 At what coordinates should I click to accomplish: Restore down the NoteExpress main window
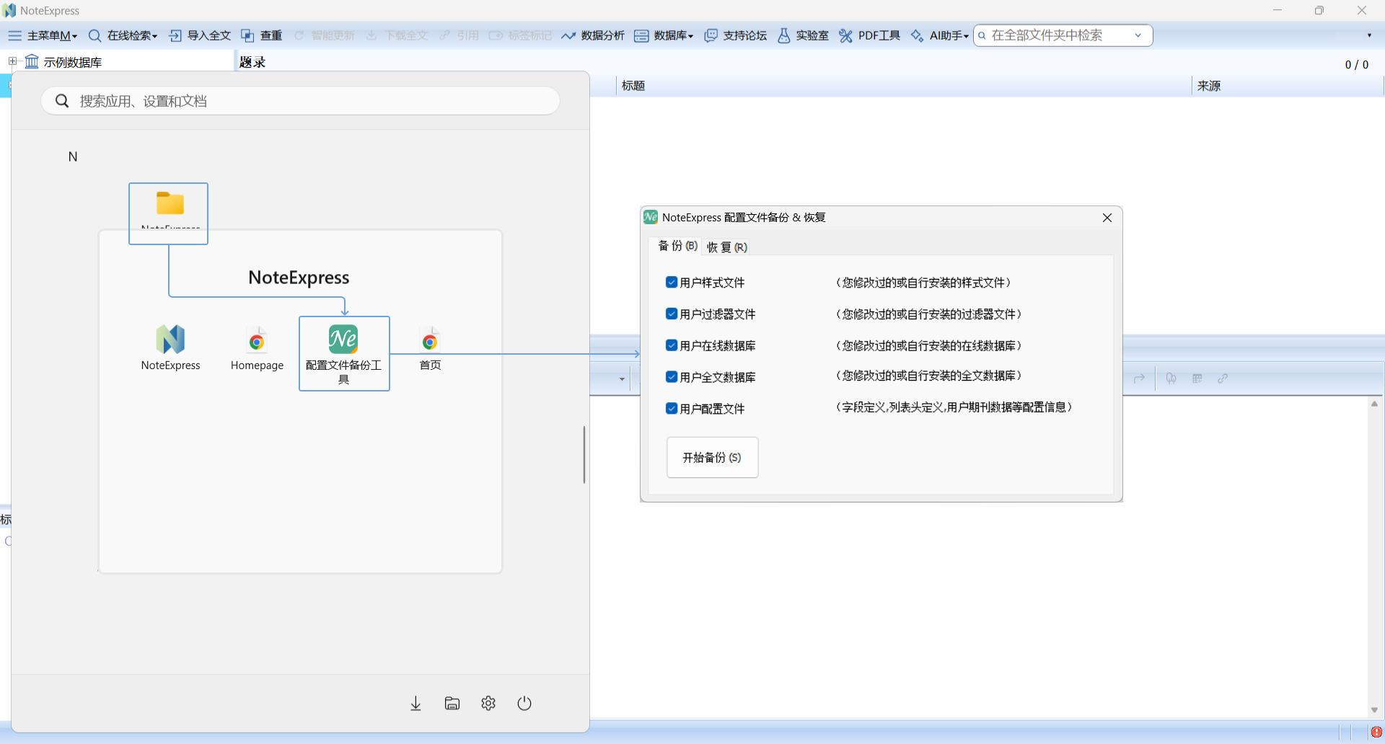[1319, 10]
